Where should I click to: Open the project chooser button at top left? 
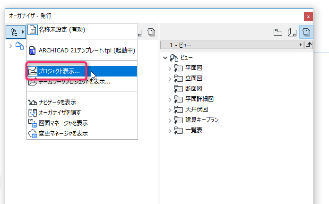[16, 32]
